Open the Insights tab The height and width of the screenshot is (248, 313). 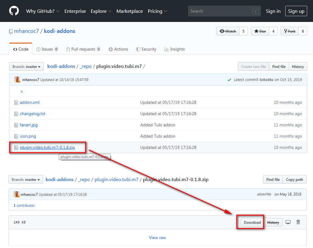[x=175, y=49]
